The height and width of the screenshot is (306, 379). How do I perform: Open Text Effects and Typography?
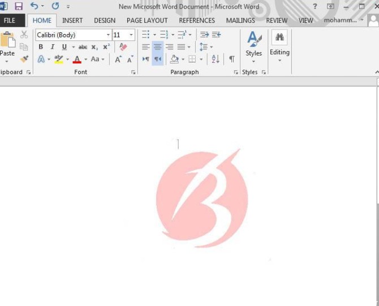pyautogui.click(x=41, y=59)
